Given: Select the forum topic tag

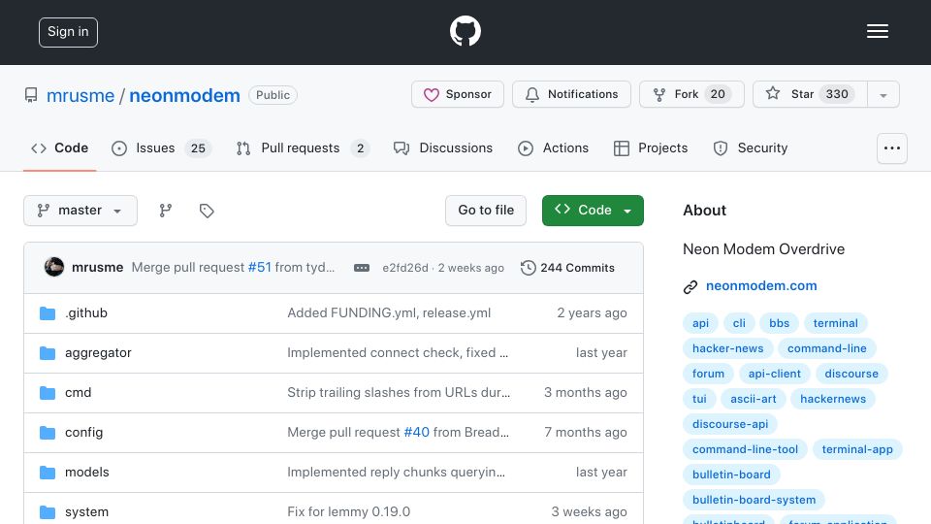Looking at the screenshot, I should 708,374.
